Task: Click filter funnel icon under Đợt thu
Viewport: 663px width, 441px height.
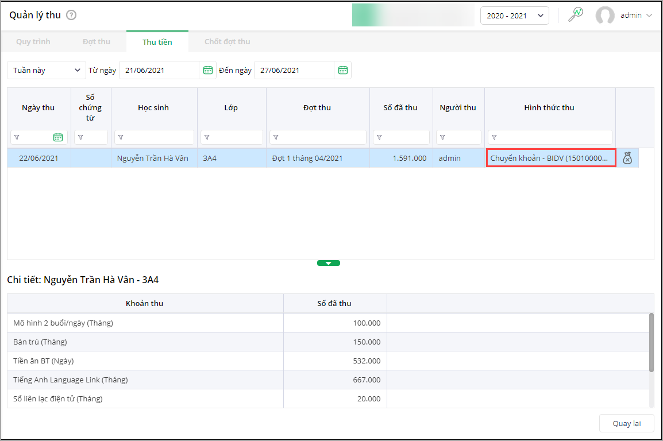Action: [x=276, y=137]
